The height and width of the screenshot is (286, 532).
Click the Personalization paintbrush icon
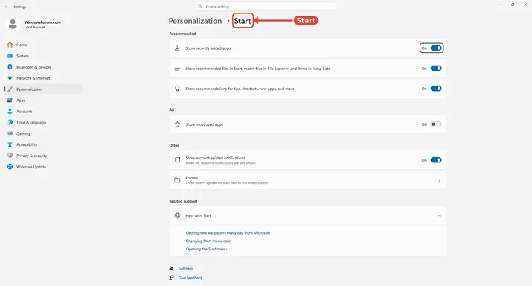tap(10, 89)
